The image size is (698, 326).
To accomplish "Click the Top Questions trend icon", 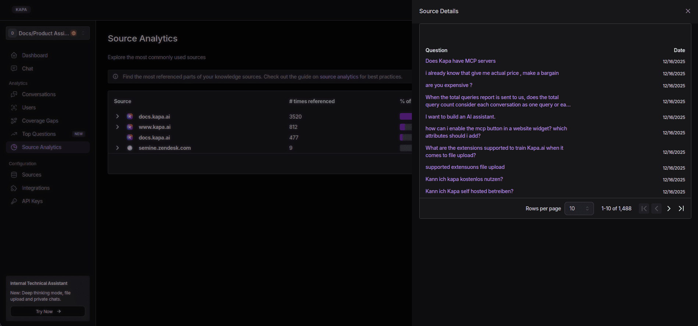I will [x=14, y=134].
